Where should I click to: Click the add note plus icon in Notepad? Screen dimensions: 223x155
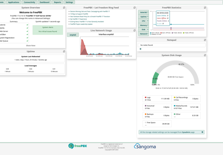pyautogui.click(x=141, y=49)
